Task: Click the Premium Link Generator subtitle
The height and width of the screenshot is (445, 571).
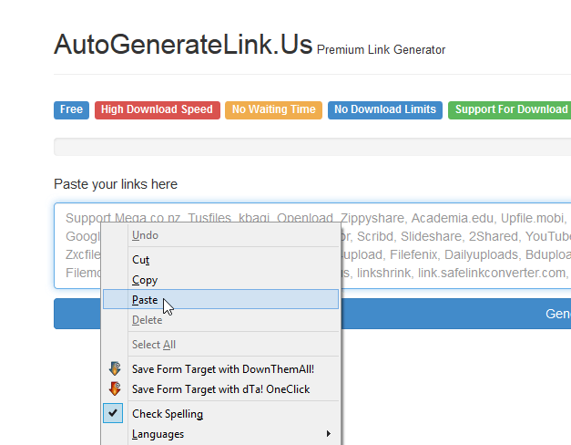Action: [381, 49]
